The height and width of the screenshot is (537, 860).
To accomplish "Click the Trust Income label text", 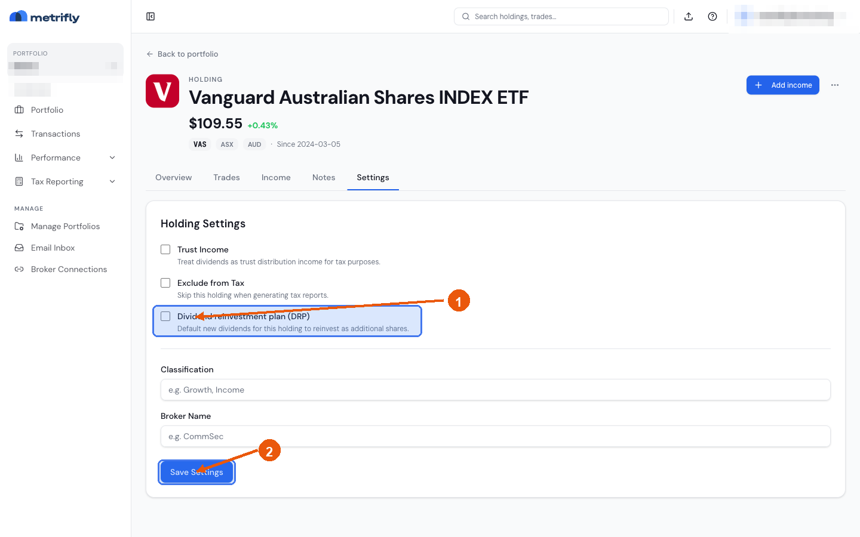I will (203, 249).
